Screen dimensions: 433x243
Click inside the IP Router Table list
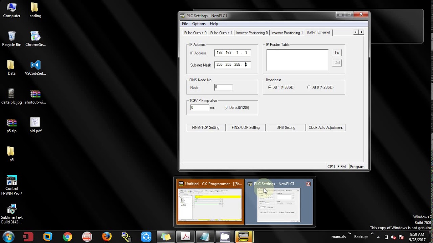pos(297,60)
